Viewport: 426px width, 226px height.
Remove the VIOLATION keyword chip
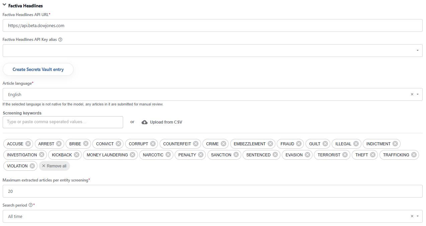point(32,166)
